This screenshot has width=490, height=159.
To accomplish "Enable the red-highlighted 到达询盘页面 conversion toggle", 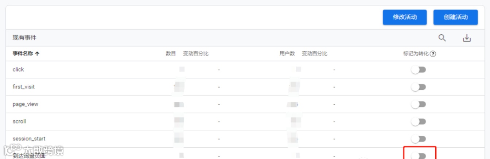I will (419, 156).
